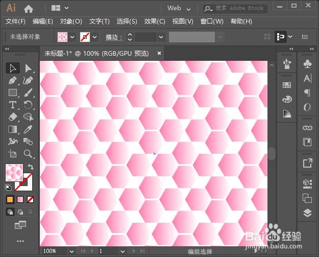Image resolution: width=319 pixels, height=257 pixels.
Task: Click the Adobe Stock search field
Action: [x=235, y=8]
